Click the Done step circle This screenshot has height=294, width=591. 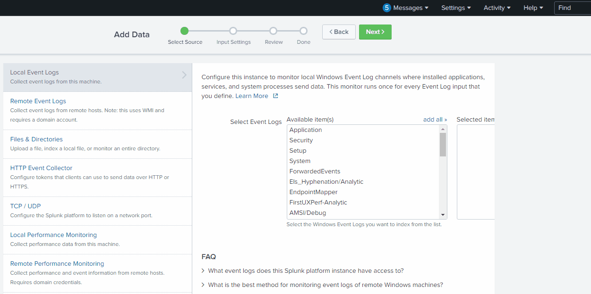coord(303,31)
